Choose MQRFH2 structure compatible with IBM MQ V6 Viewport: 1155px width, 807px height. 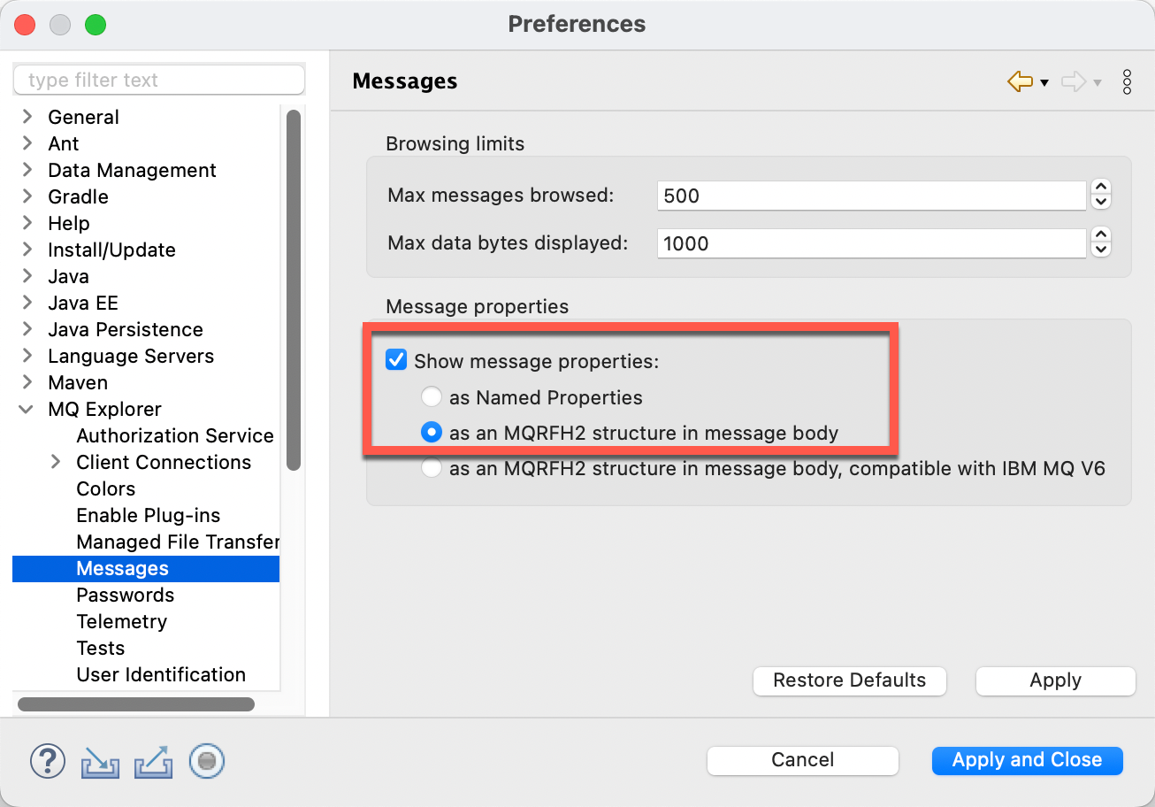click(431, 468)
